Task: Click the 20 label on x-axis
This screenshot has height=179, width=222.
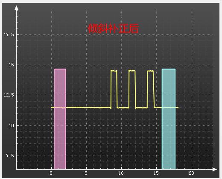Action: [191, 173]
